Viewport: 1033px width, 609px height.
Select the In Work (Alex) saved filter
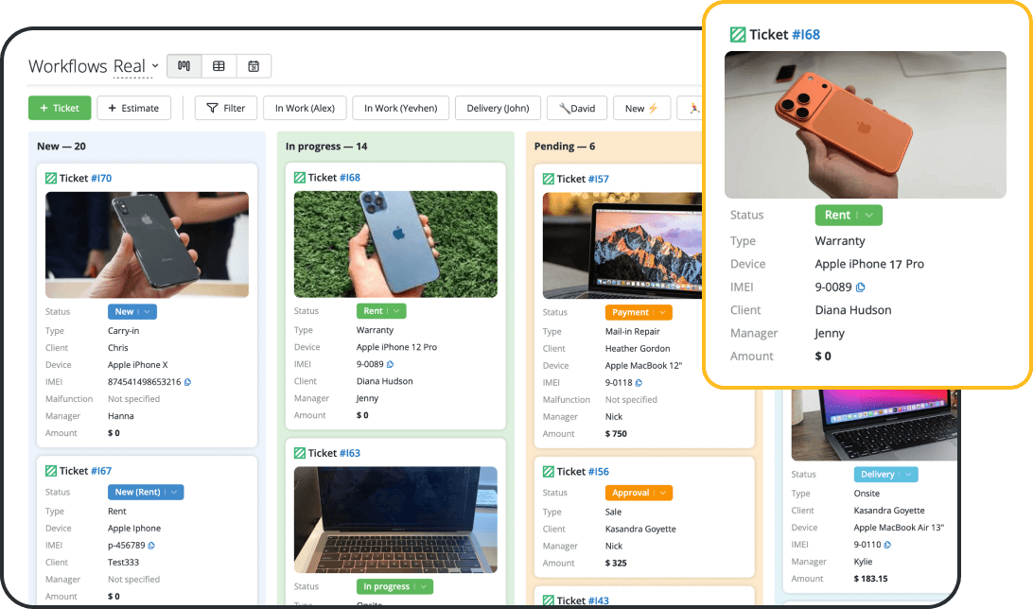(x=305, y=108)
